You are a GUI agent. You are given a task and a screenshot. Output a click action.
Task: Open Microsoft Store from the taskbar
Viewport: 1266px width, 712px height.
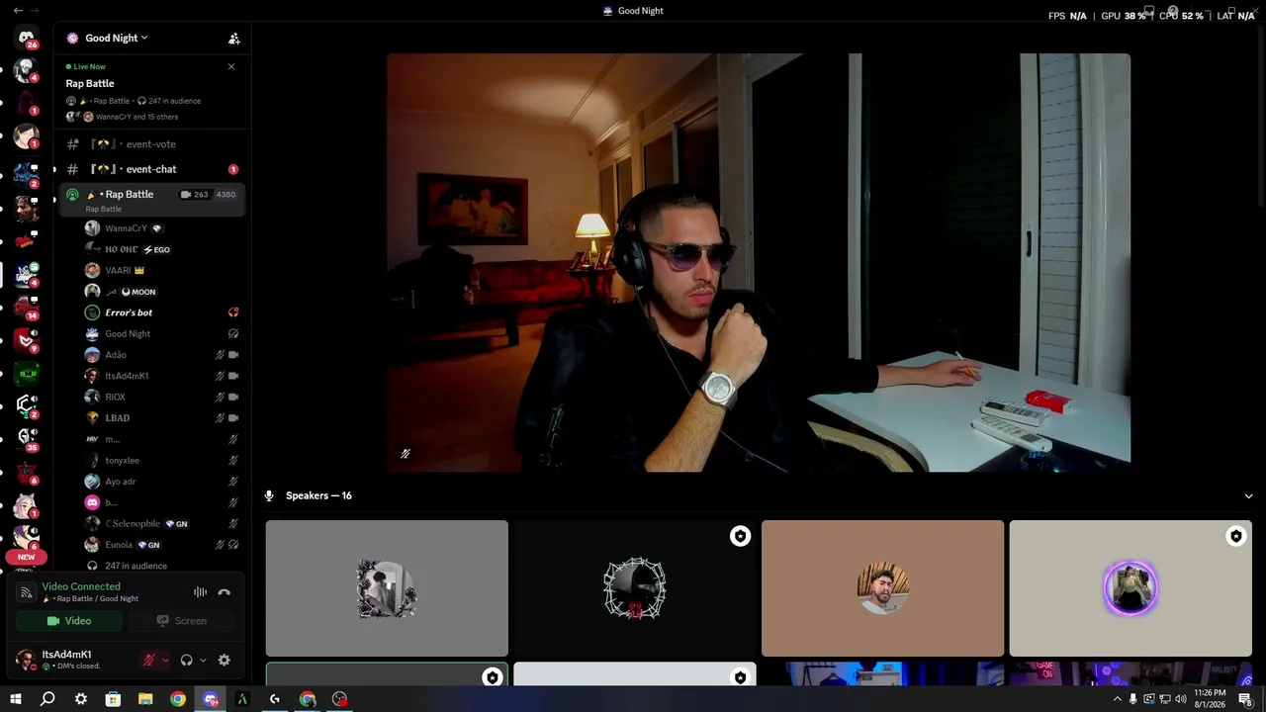click(x=113, y=699)
